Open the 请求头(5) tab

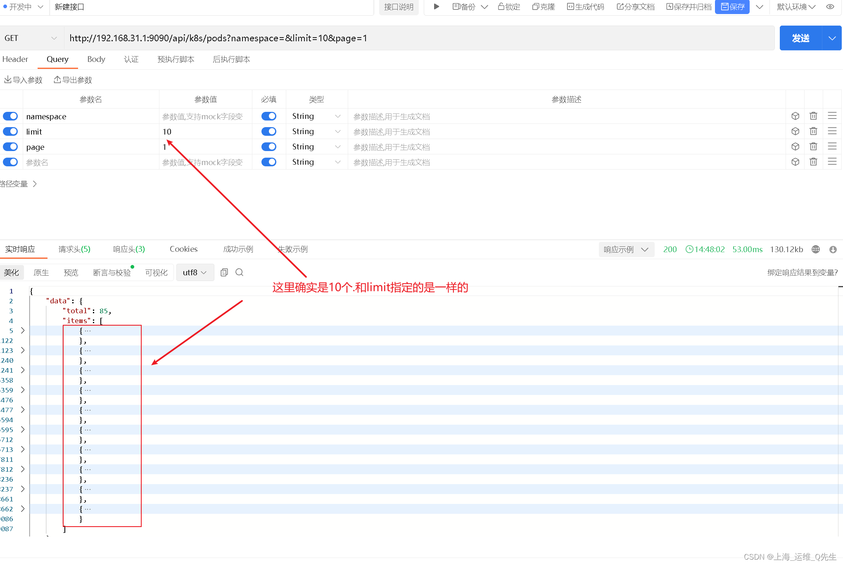tap(74, 249)
